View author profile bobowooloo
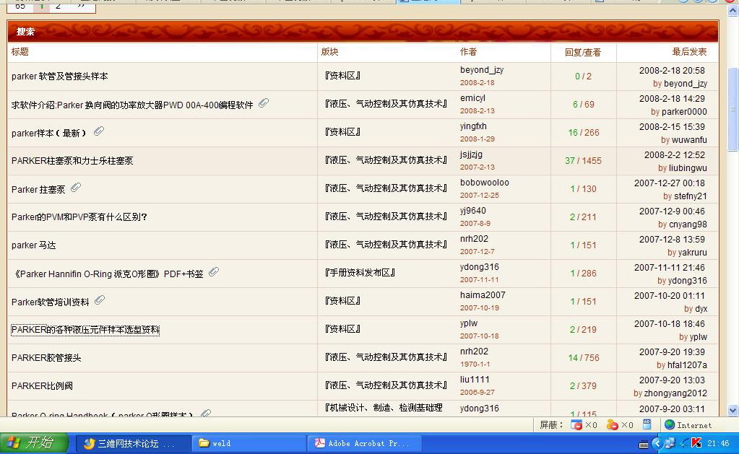 pyautogui.click(x=485, y=183)
